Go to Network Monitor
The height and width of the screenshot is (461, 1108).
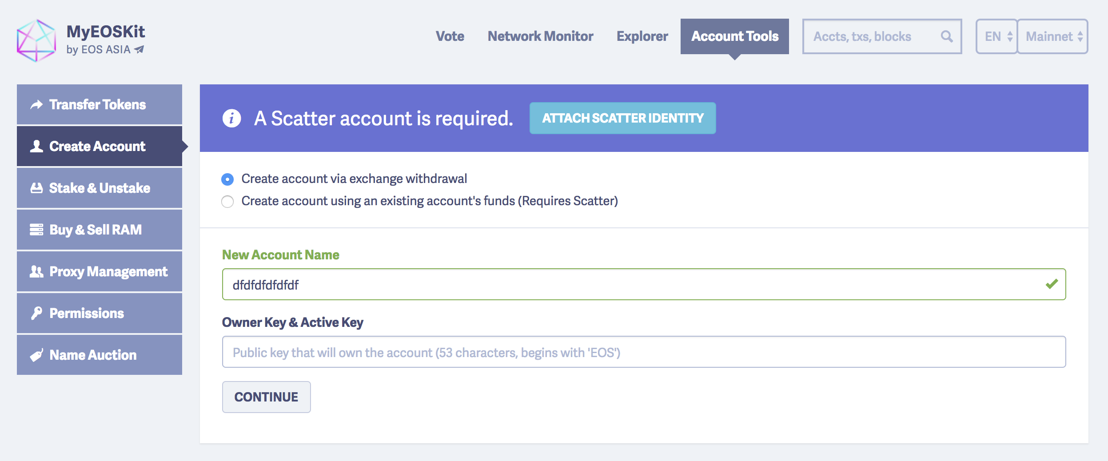(x=540, y=36)
